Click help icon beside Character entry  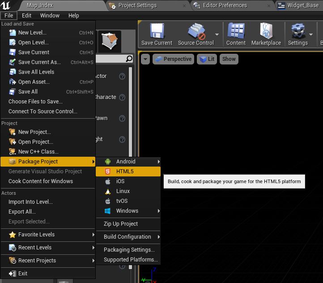point(122,97)
